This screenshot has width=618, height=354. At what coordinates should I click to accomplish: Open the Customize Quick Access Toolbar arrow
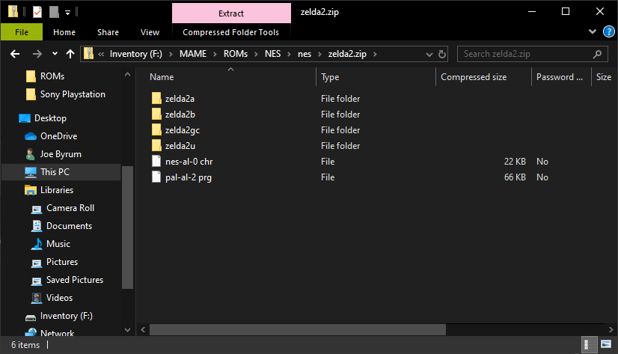[68, 13]
